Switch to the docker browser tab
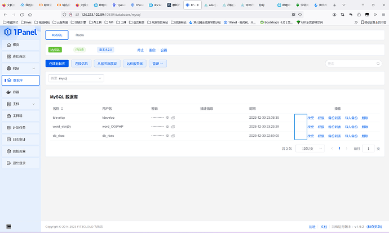The image size is (389, 233). (x=155, y=5)
